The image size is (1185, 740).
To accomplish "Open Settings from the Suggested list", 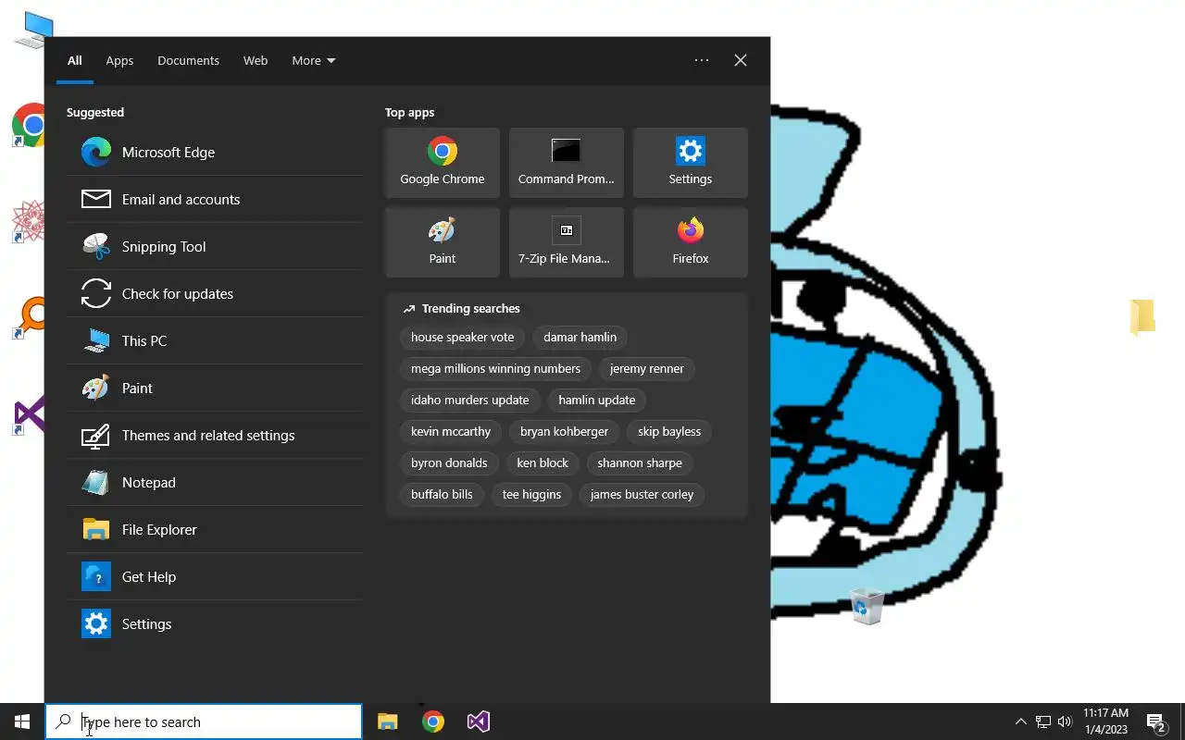I will tap(214, 624).
